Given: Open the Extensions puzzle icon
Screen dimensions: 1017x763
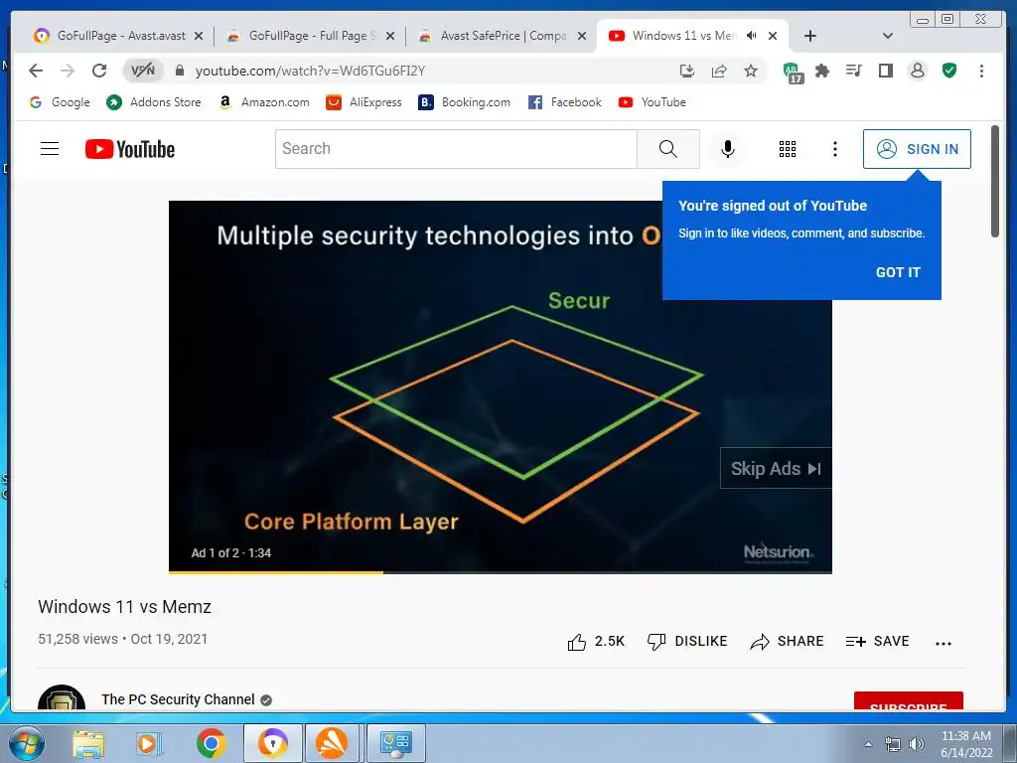Looking at the screenshot, I should (x=822, y=71).
